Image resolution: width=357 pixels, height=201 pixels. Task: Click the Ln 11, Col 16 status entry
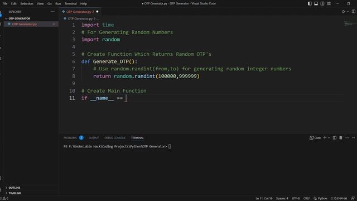(x=264, y=199)
